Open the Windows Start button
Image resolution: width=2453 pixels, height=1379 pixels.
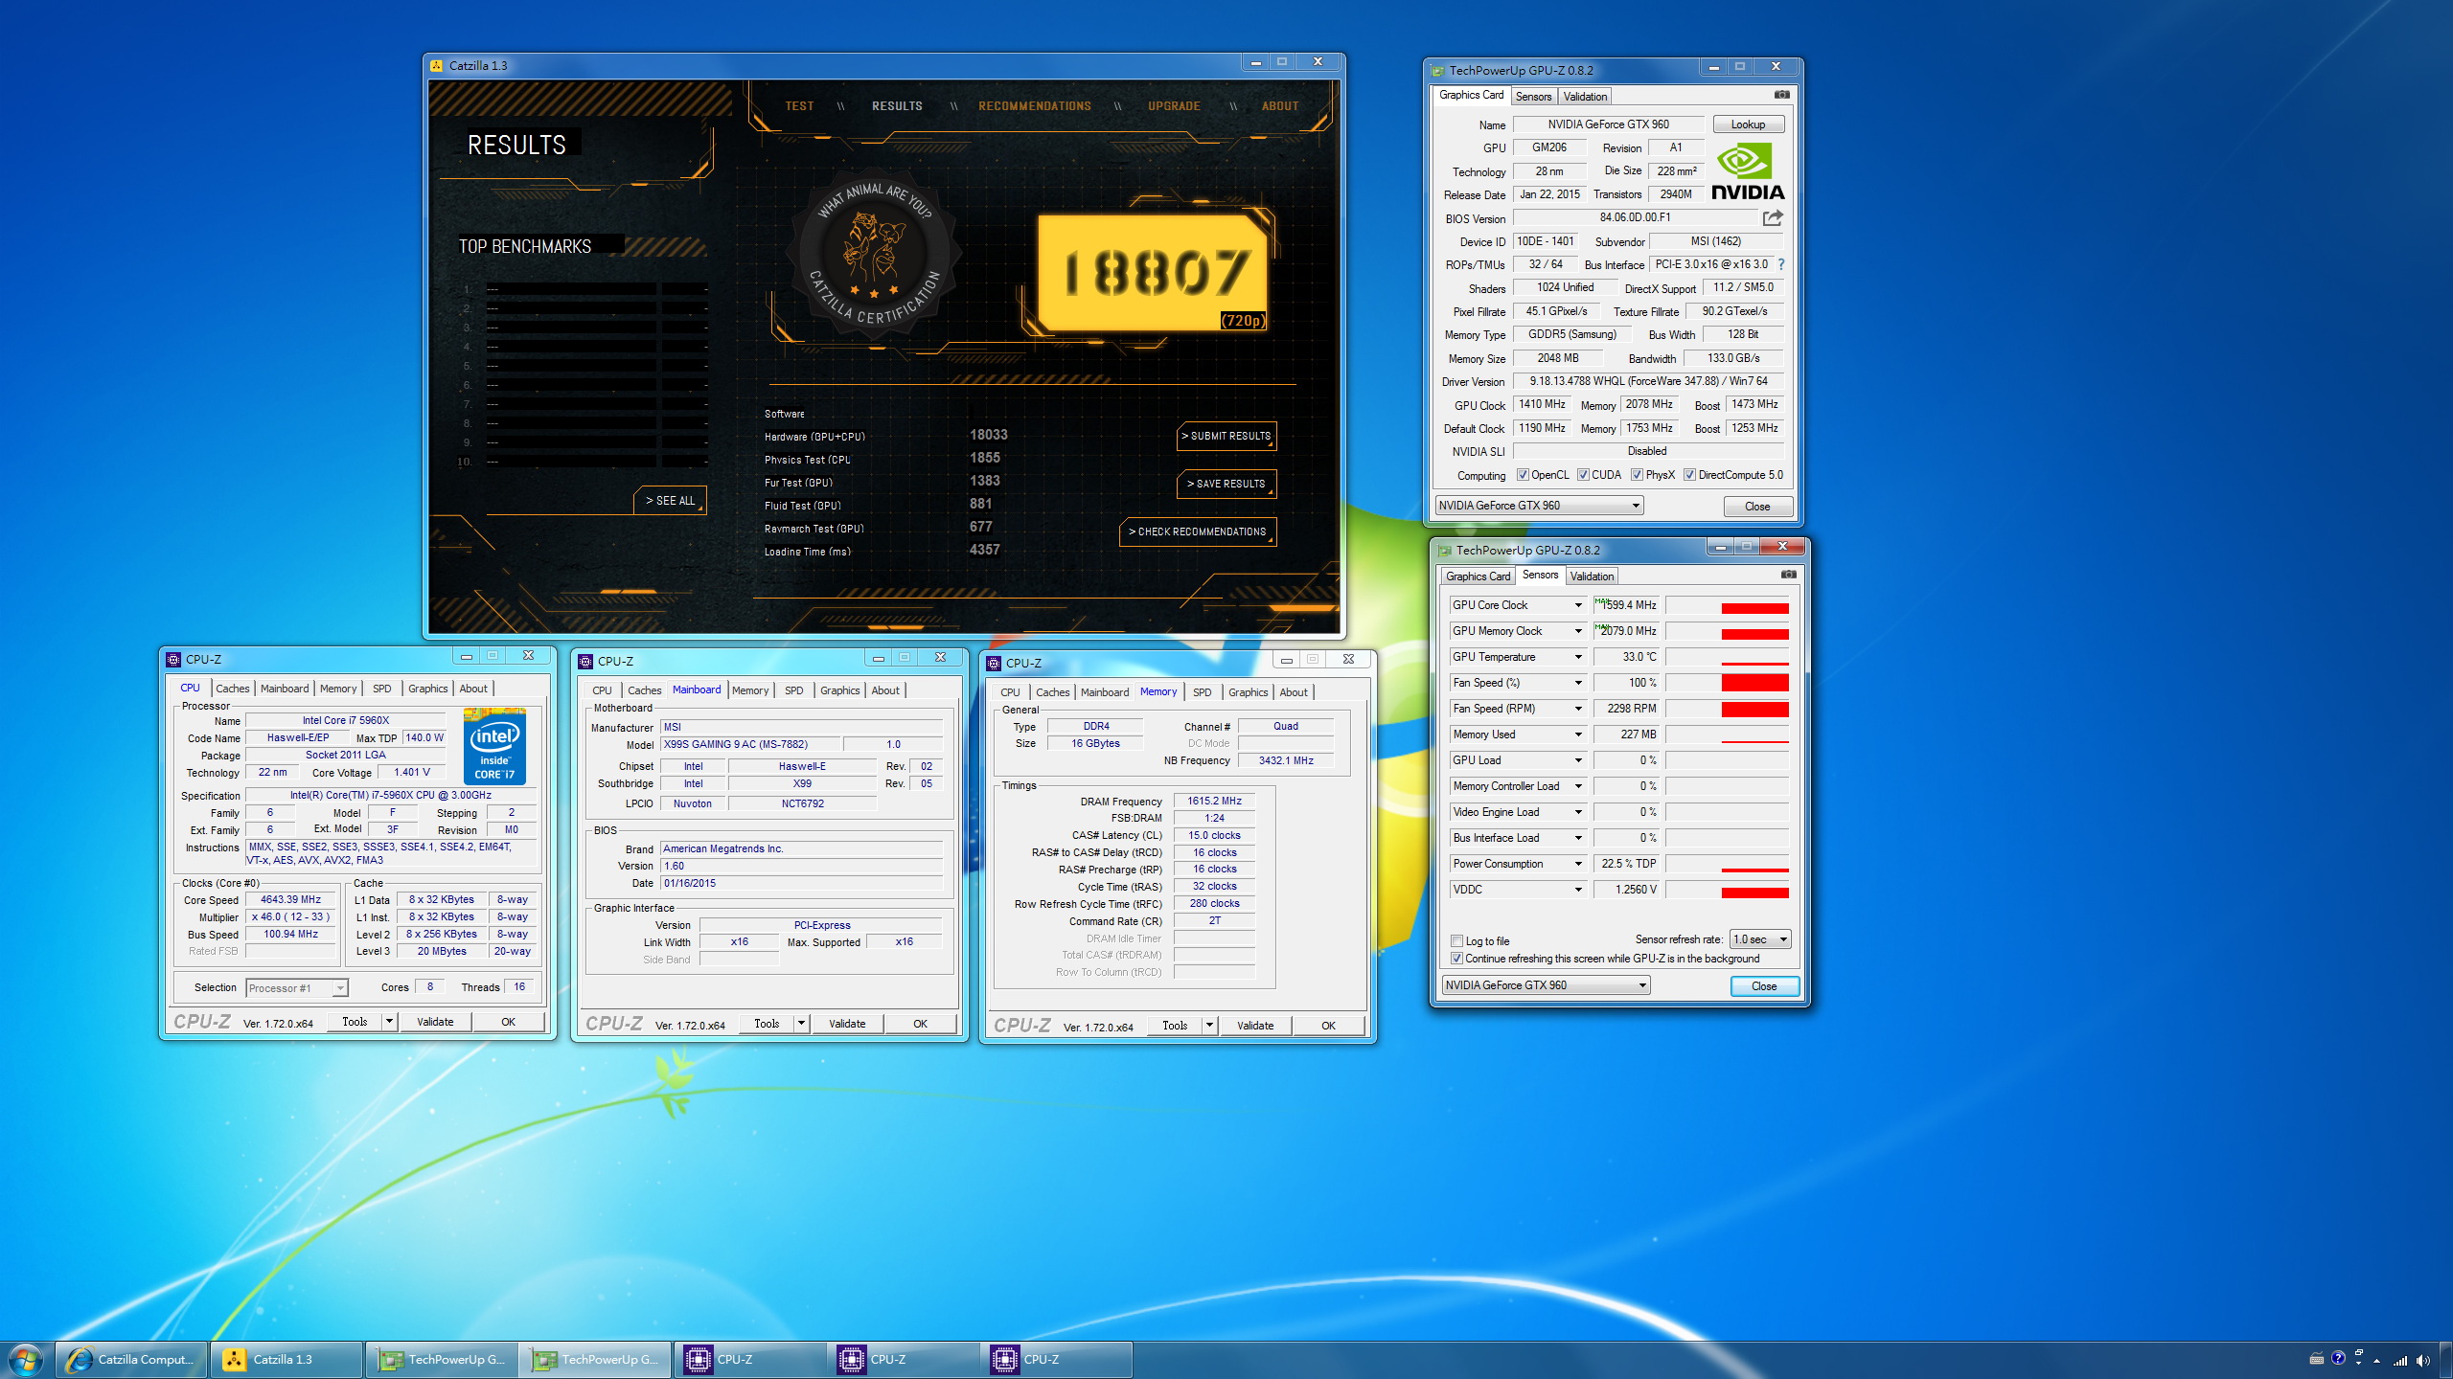point(25,1359)
